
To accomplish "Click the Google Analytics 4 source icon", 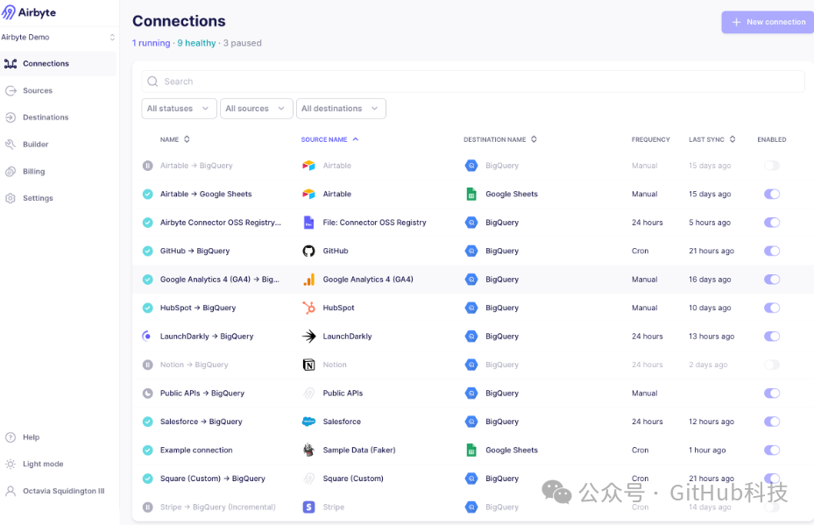I will click(309, 280).
